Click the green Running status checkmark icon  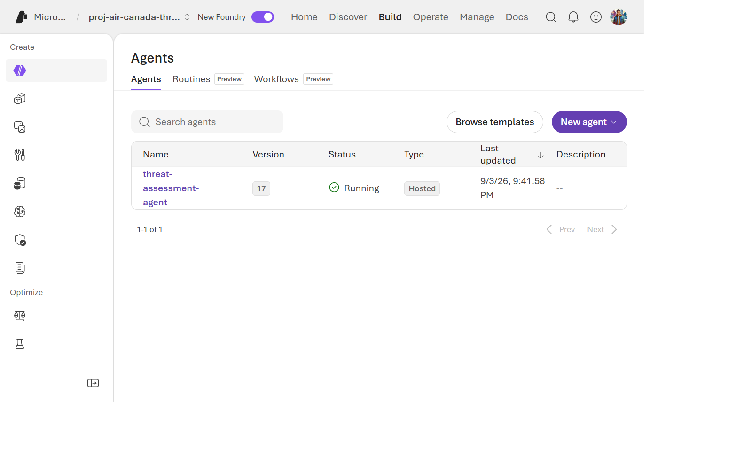[334, 188]
